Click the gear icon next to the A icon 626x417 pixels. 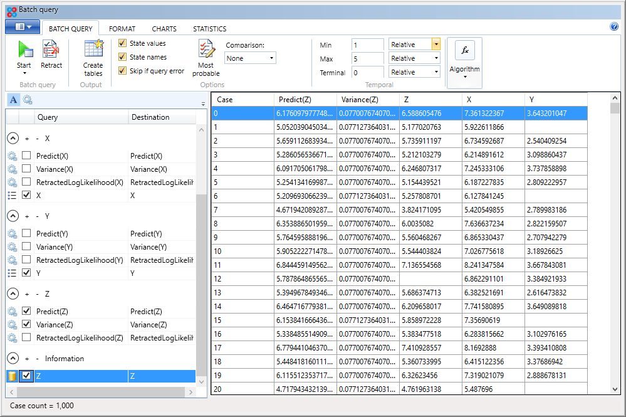click(26, 99)
